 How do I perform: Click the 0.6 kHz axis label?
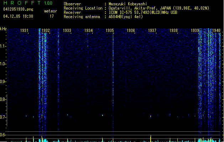[x=3, y=135]
